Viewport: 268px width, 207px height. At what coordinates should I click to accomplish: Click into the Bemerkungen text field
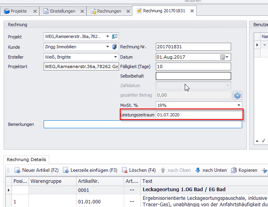pos(143,124)
